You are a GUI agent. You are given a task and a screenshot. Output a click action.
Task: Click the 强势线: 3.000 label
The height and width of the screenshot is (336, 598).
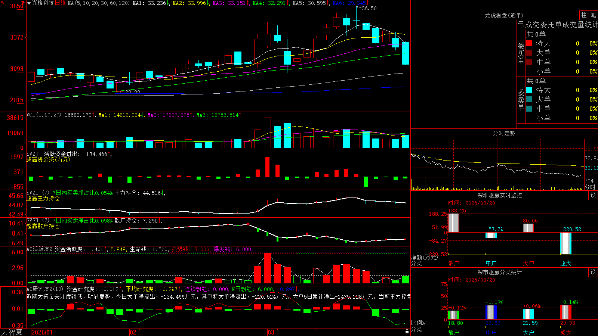click(191, 249)
